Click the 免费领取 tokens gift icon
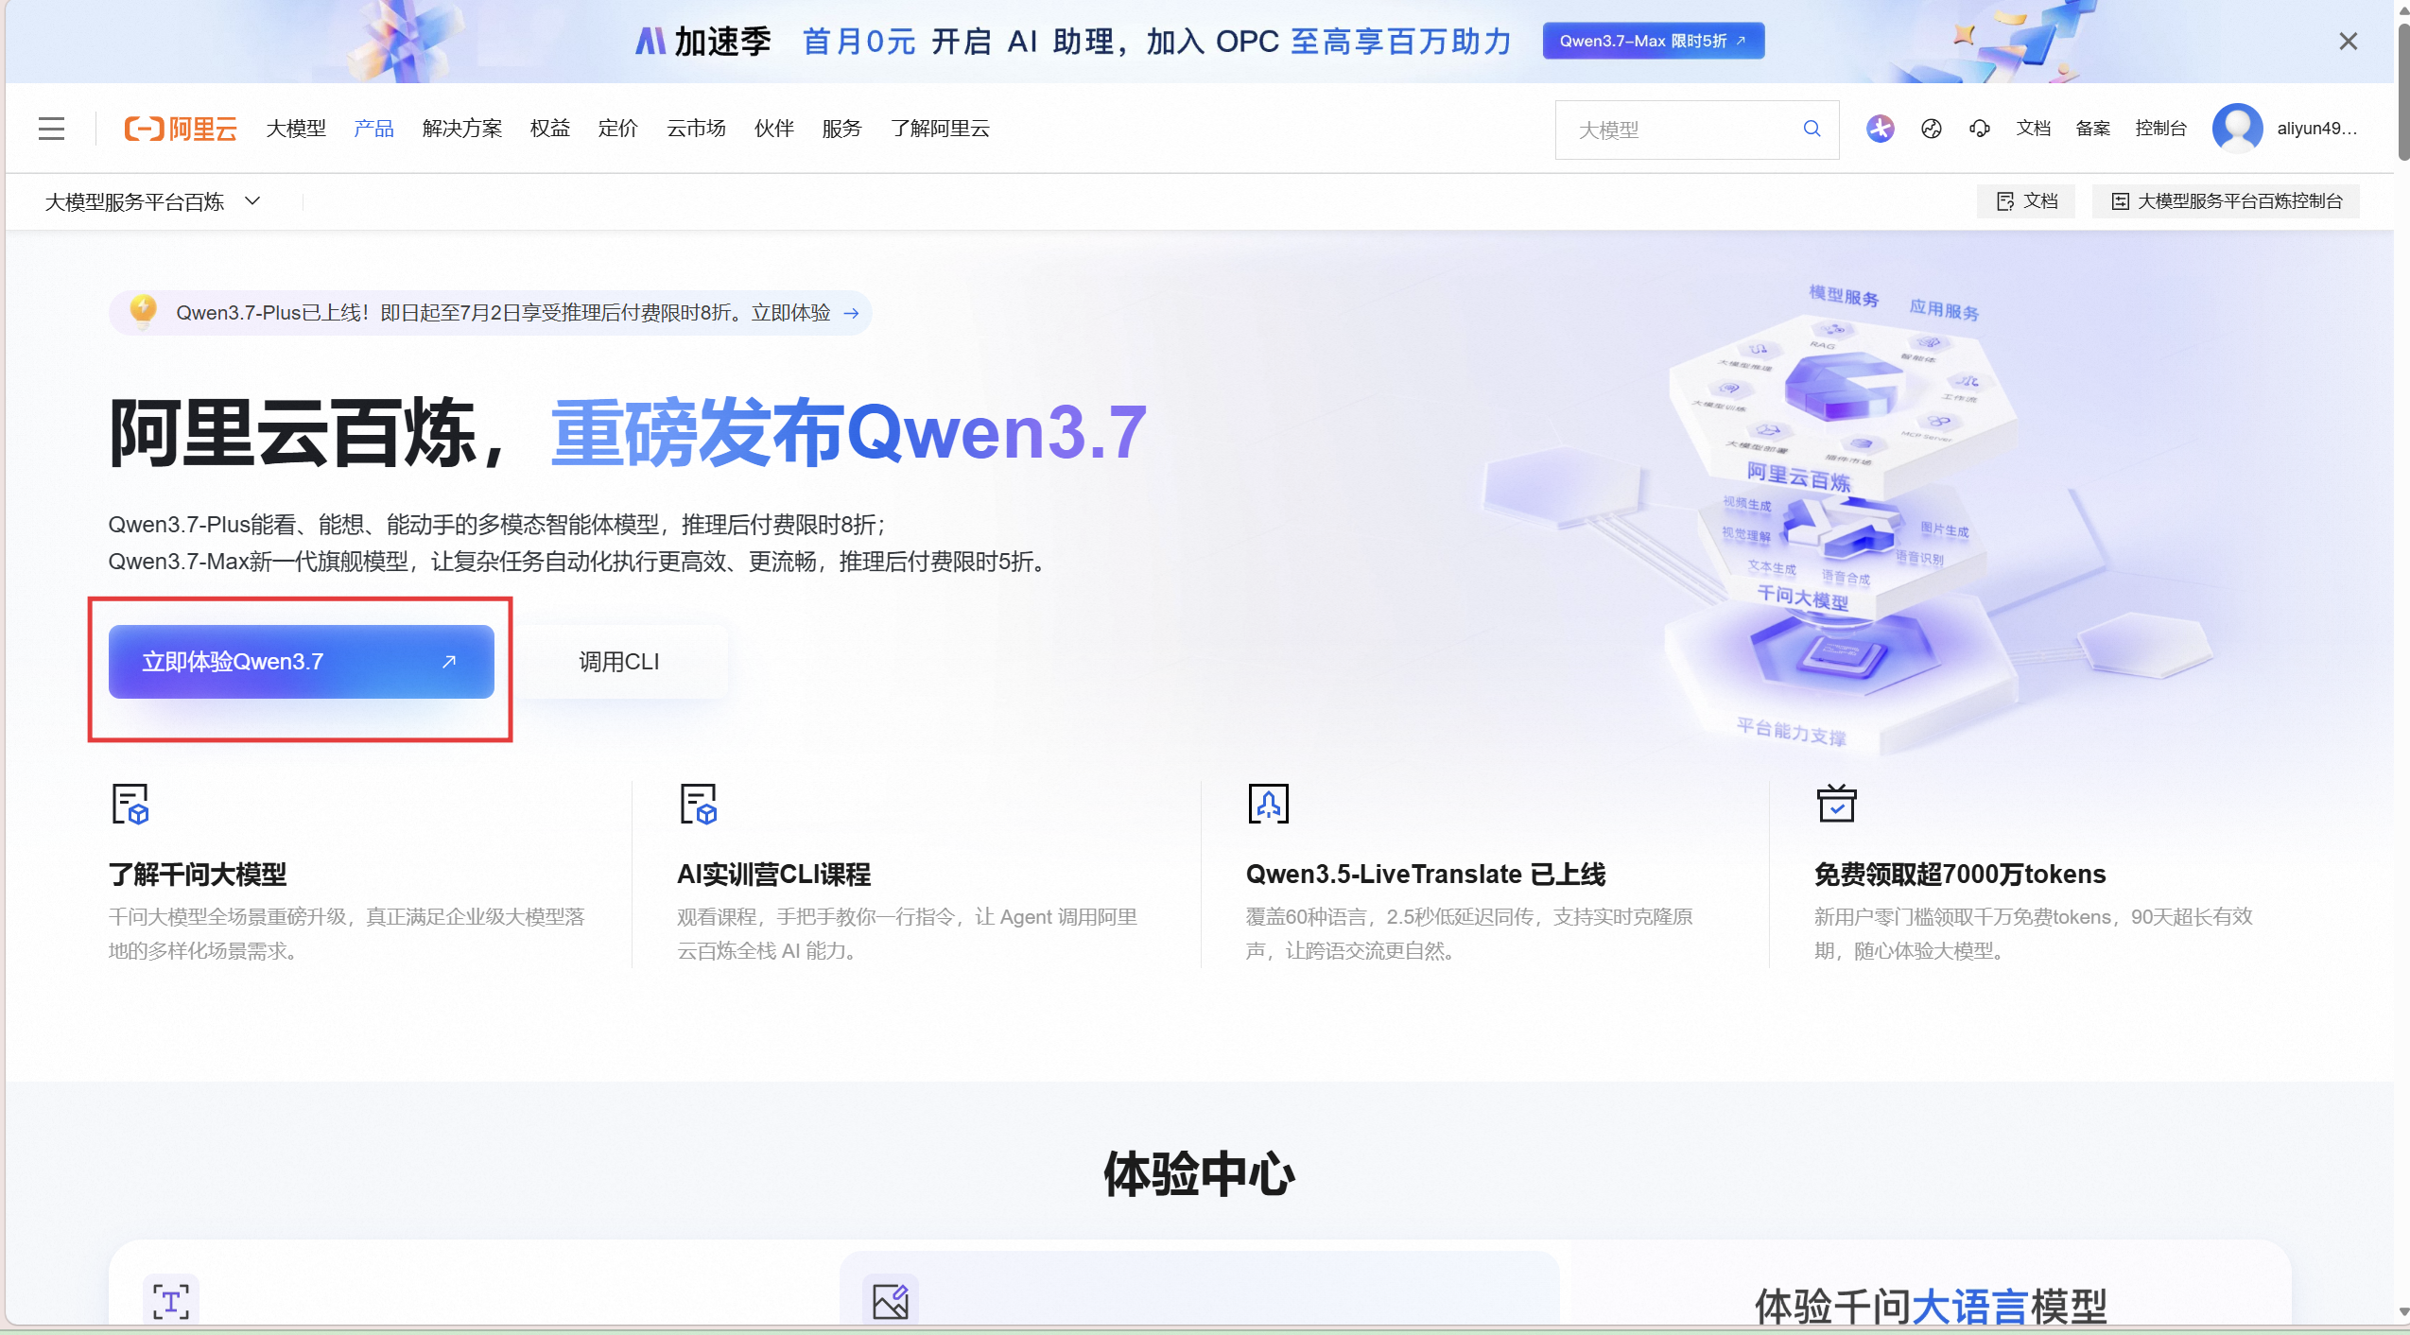This screenshot has width=2410, height=1335. [x=1836, y=804]
